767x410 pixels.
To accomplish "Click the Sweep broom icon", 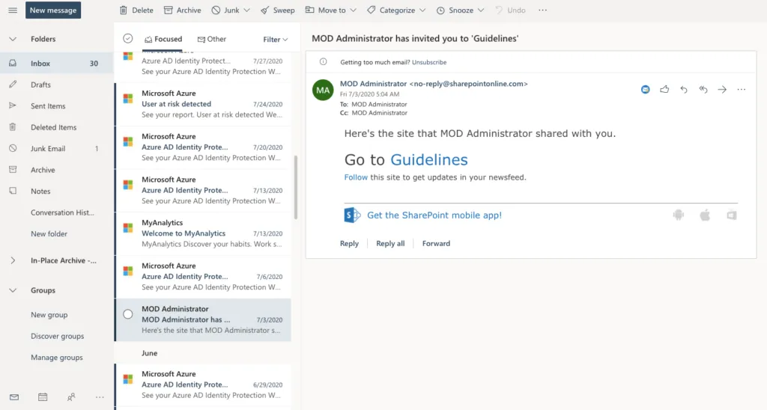I will pos(264,10).
